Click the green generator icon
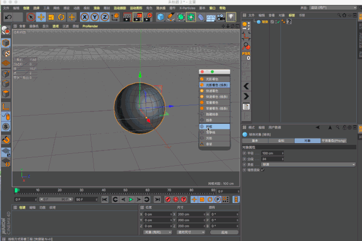The height and width of the screenshot is (241, 362). 181,17
